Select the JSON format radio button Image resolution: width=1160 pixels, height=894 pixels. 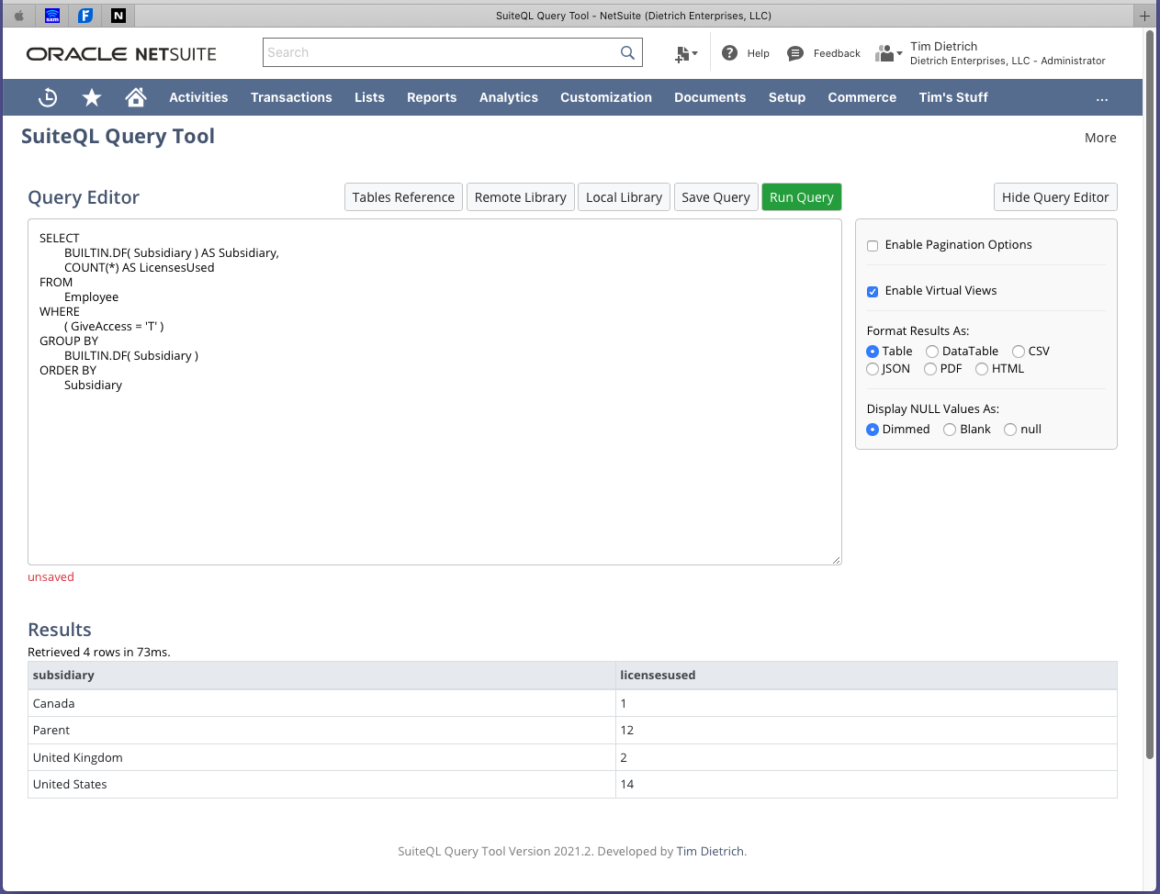click(873, 369)
